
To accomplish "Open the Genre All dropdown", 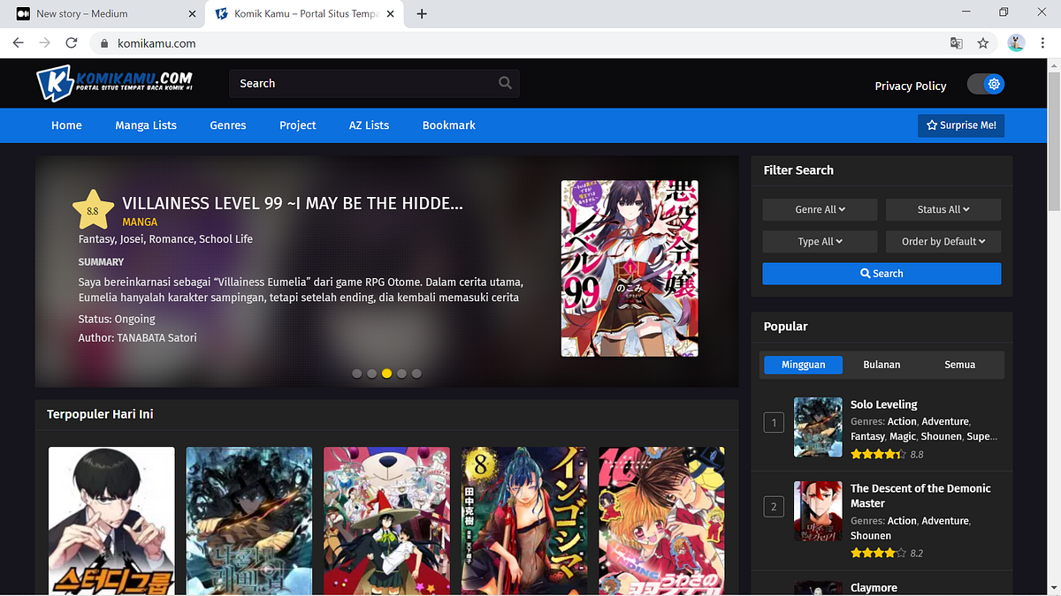I will (820, 209).
